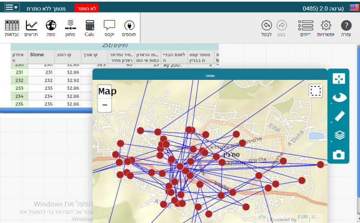The width and height of the screenshot is (360, 223).
Task: Select the ruler measure tool
Action: coord(338,117)
